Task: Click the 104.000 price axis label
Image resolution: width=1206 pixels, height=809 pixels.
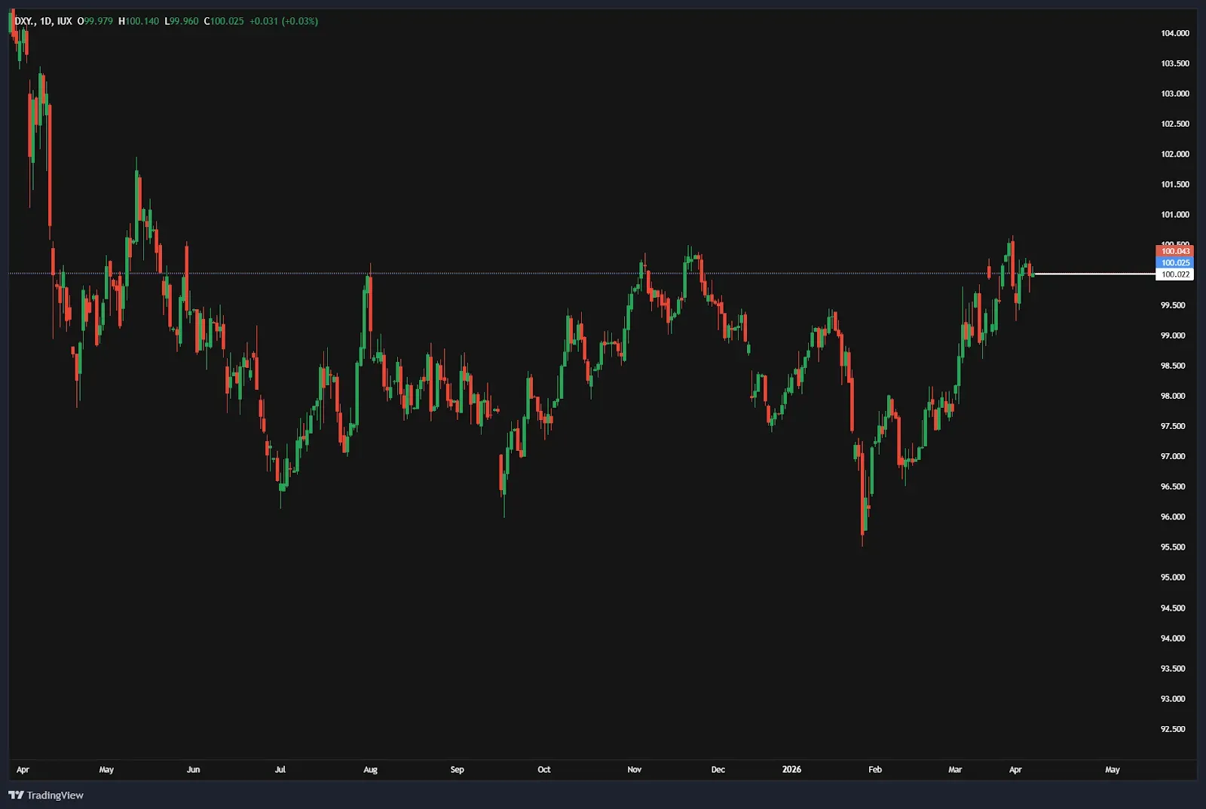Action: pos(1175,33)
